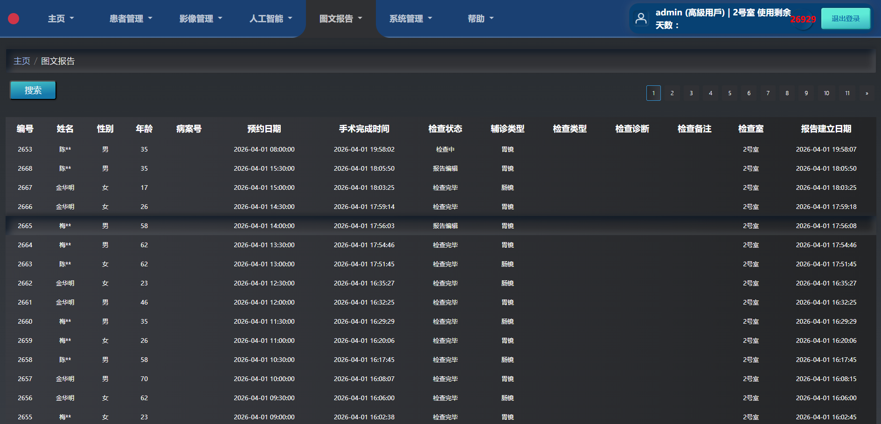Click the 年龄 column header
Image resolution: width=881 pixels, height=424 pixels.
tap(144, 129)
